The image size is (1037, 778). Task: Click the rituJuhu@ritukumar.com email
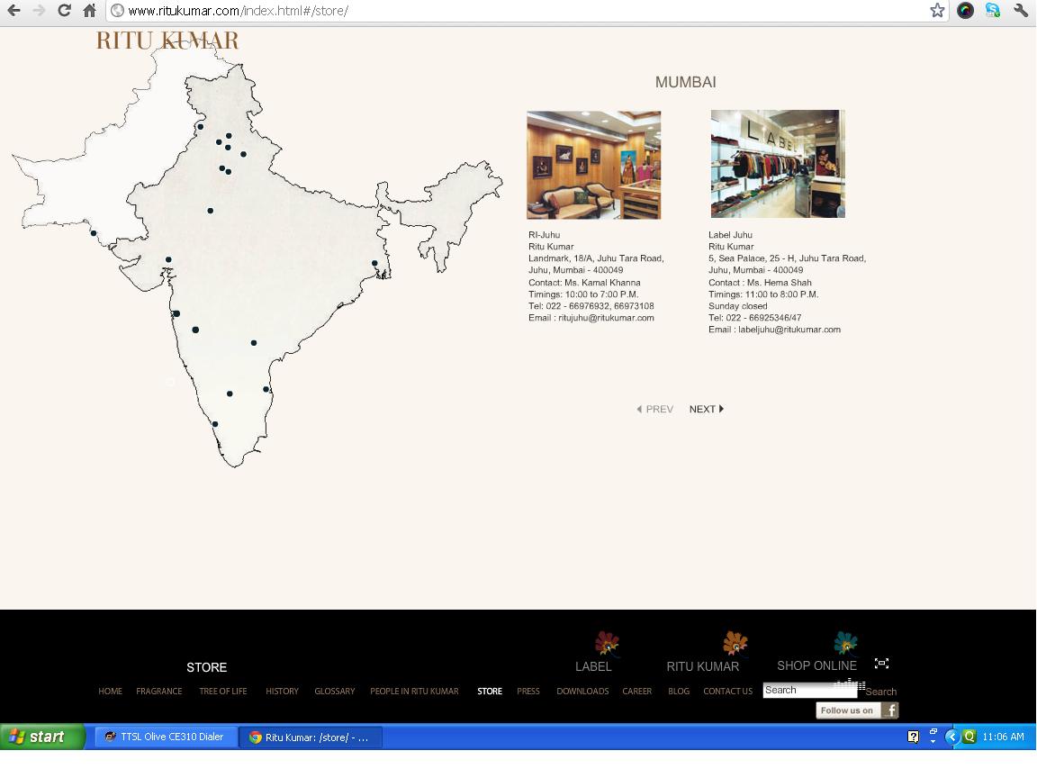(606, 318)
